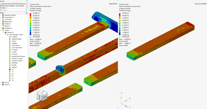The image size is (207, 109).
Task: Click the Assembly Hierarchy icon in Entities tree
Action: (3, 15)
